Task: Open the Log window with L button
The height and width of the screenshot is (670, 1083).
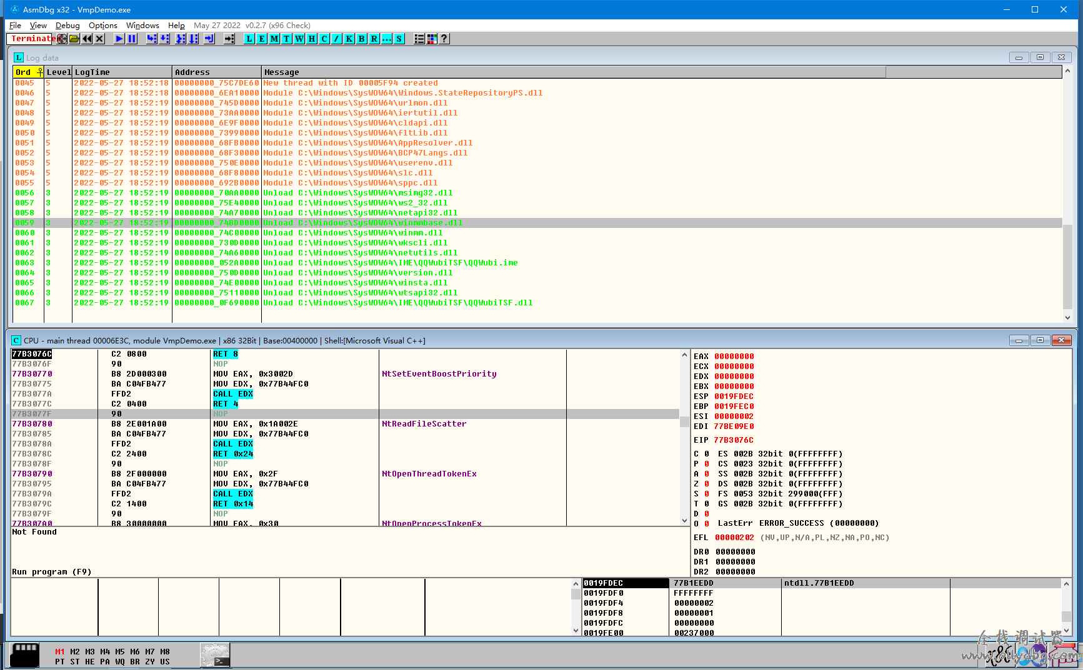Action: click(x=249, y=39)
